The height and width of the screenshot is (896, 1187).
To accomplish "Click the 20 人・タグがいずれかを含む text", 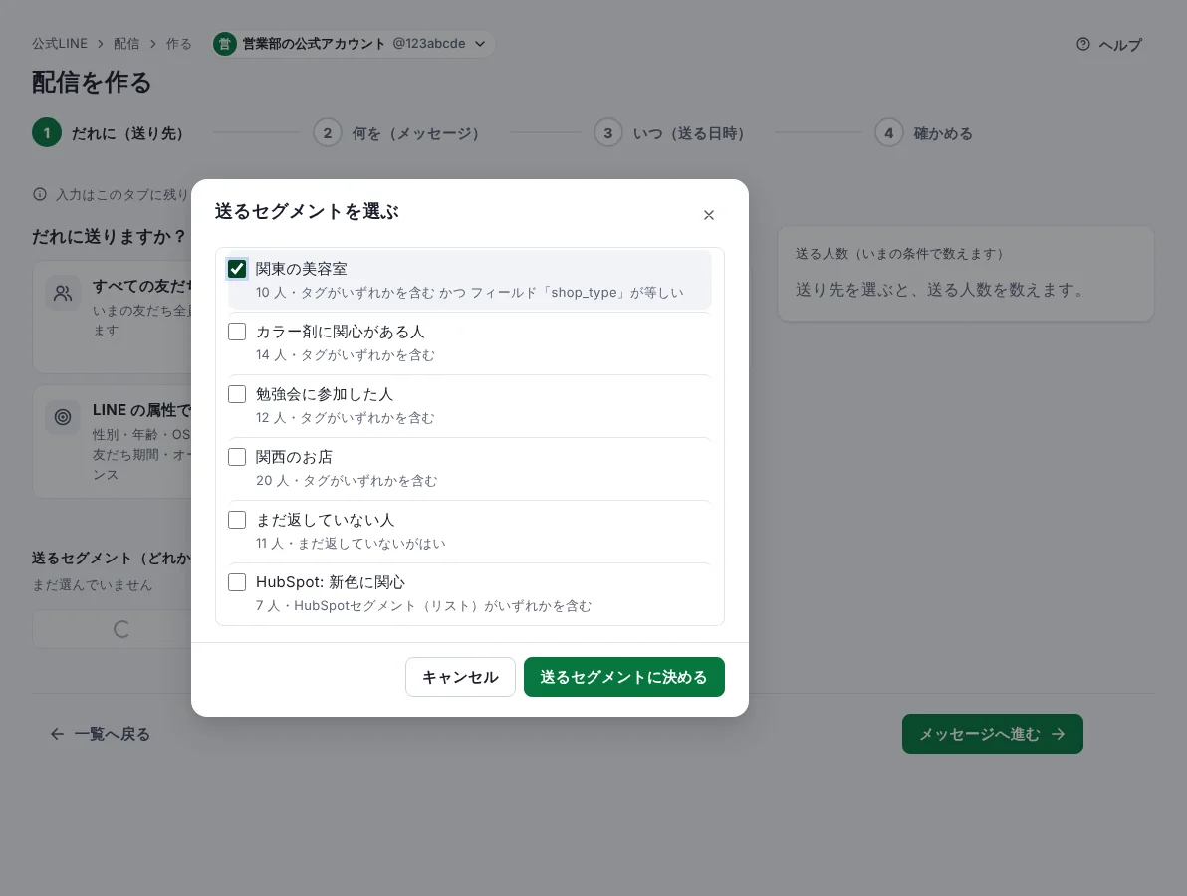I will click(x=347, y=481).
